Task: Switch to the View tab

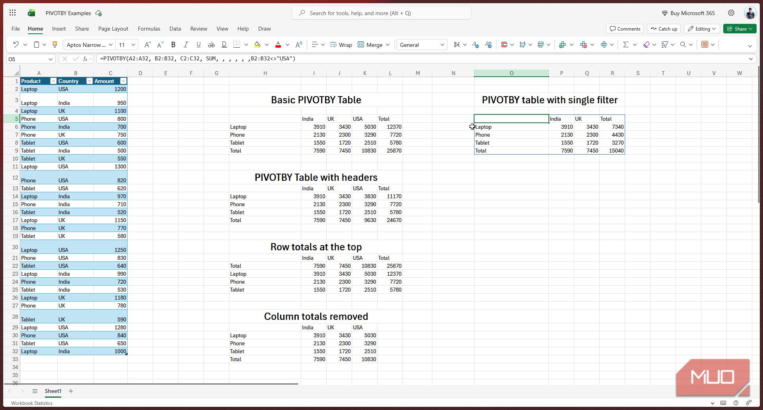Action: point(222,29)
